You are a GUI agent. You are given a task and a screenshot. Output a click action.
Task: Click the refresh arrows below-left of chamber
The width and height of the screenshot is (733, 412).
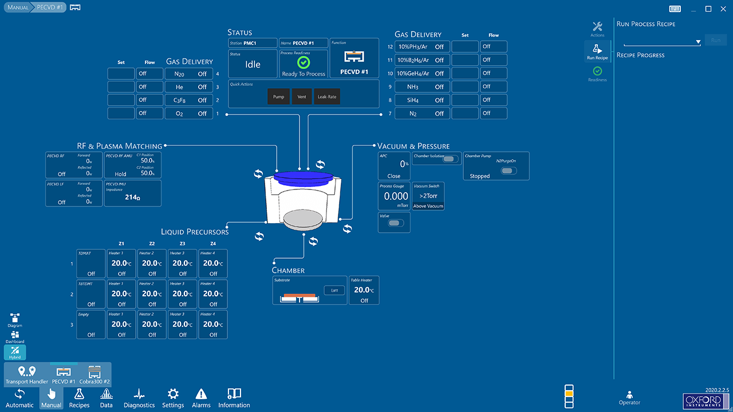click(x=259, y=236)
